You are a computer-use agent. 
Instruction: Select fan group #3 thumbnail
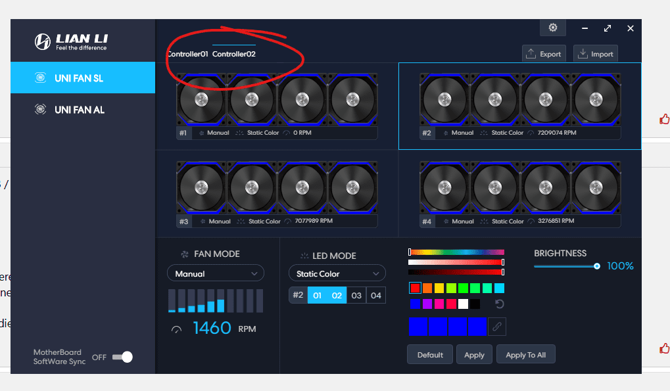point(277,187)
